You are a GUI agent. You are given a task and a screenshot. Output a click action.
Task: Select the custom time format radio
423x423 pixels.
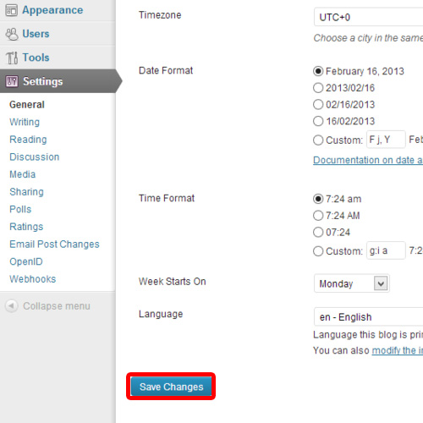(x=318, y=251)
